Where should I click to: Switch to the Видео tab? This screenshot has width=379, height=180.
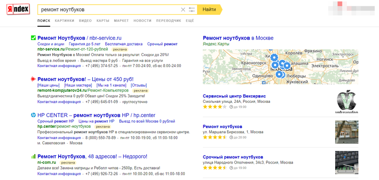tap(85, 21)
